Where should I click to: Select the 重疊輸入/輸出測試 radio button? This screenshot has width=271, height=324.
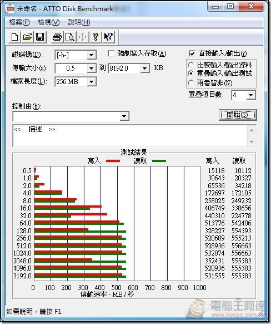pyautogui.click(x=191, y=73)
